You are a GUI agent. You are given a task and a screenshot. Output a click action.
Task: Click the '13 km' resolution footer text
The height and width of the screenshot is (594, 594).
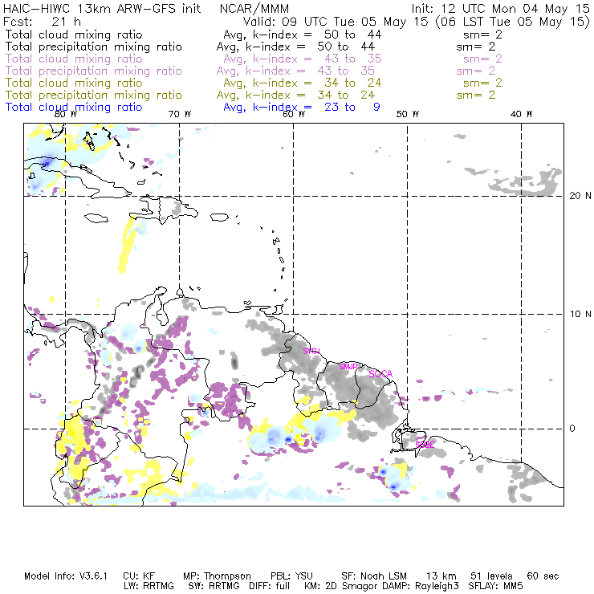tap(441, 576)
